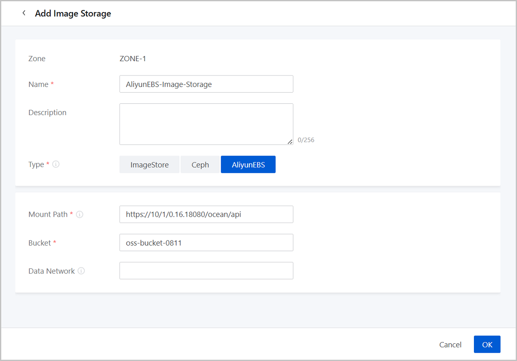The width and height of the screenshot is (517, 361).
Task: Click the Mount Path field label
Action: [x=48, y=214]
